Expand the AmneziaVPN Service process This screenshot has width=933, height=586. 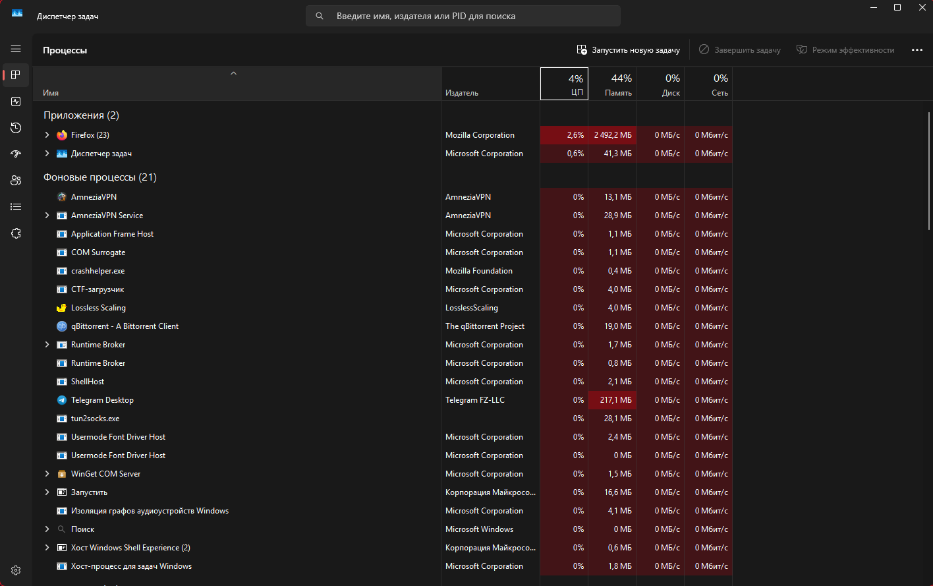pos(47,216)
